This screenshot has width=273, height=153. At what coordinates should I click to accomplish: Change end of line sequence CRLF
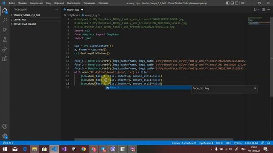(228, 143)
